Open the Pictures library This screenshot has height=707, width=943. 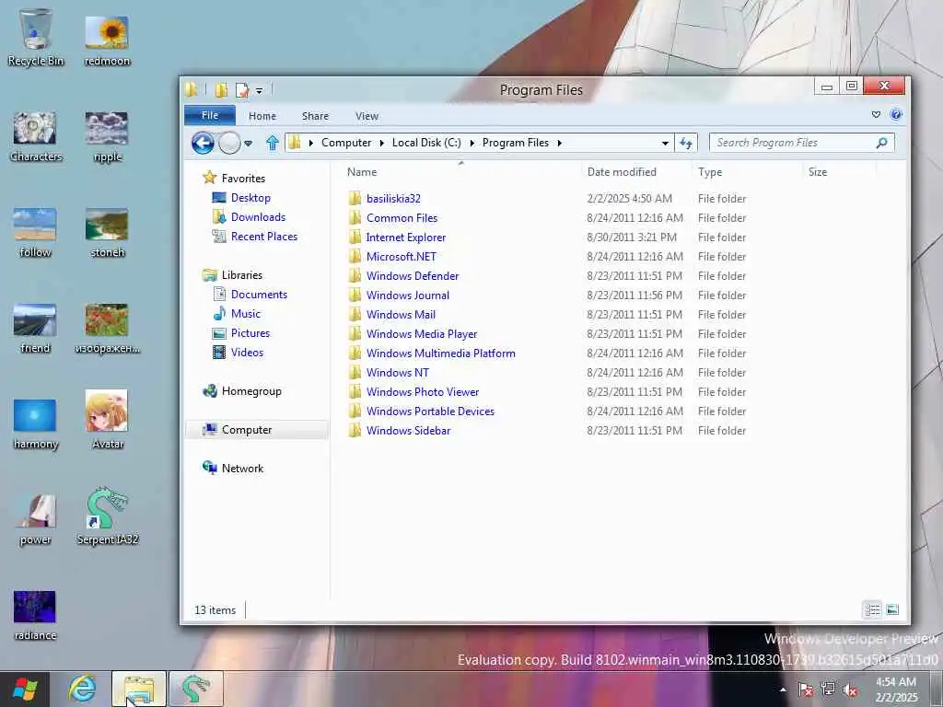[x=250, y=332]
